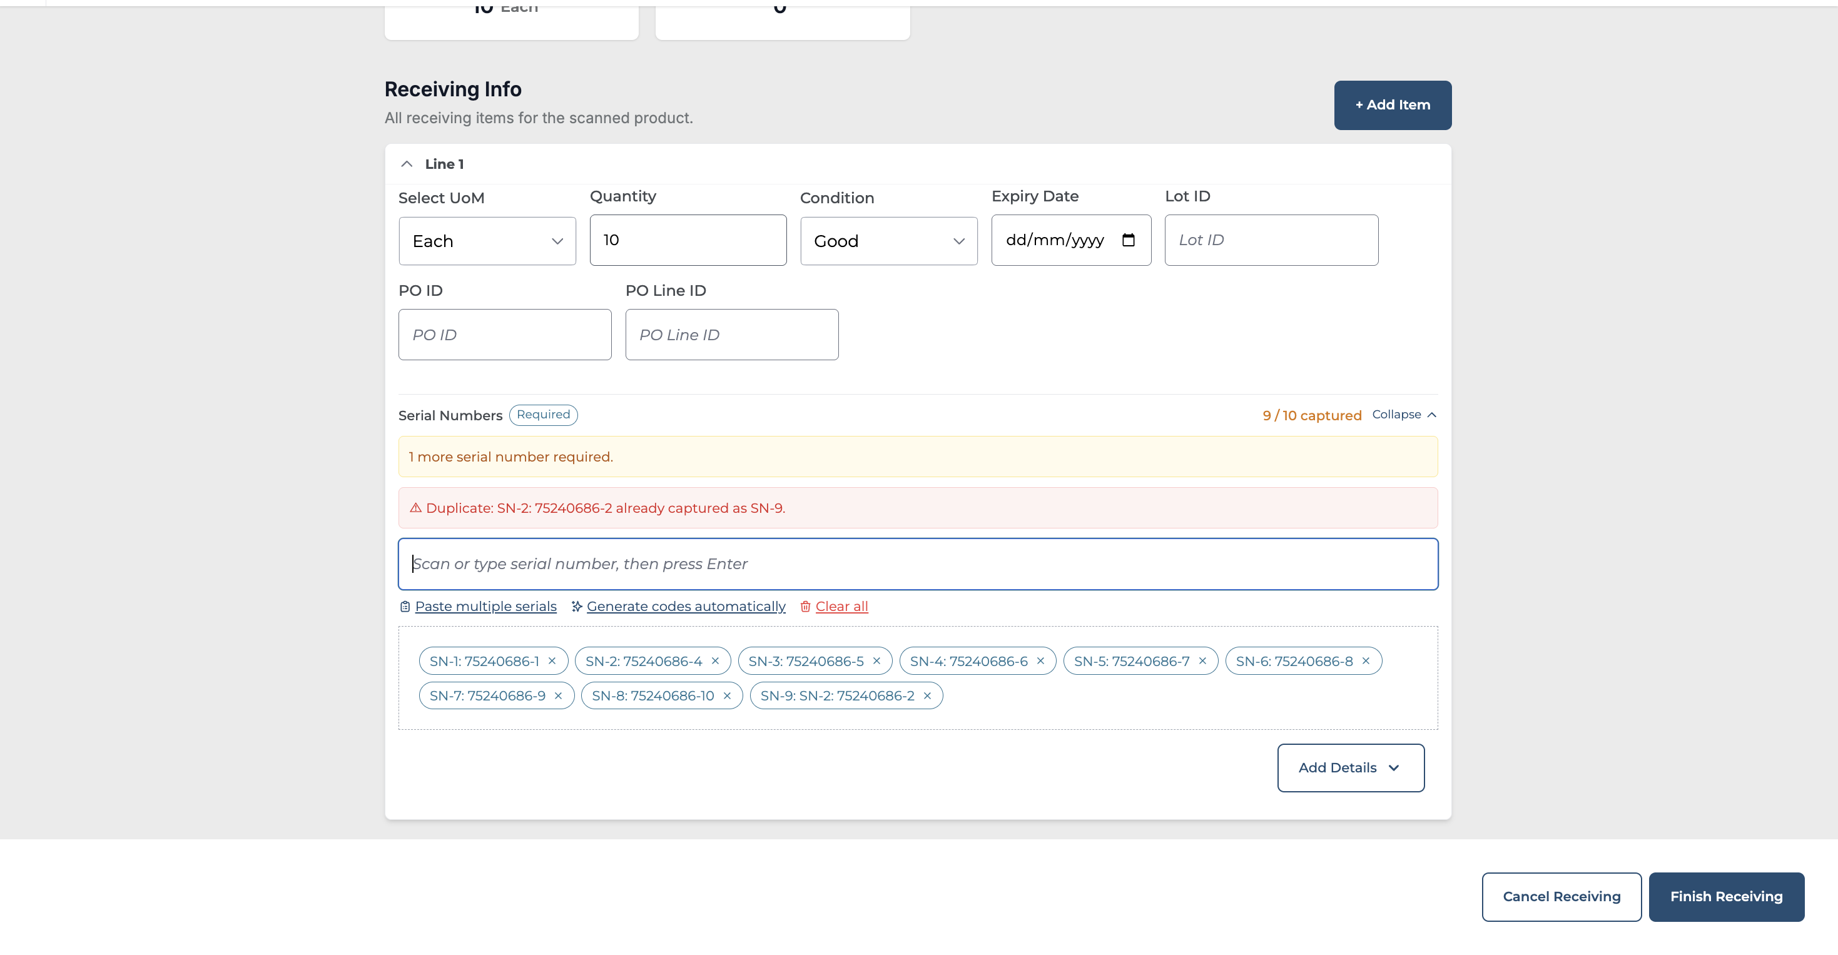This screenshot has width=1838, height=955.
Task: Focus the Quantity field containing 10
Action: pos(688,240)
